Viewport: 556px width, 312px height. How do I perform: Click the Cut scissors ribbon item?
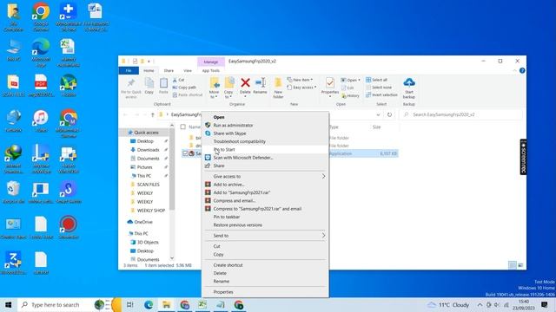[179, 80]
